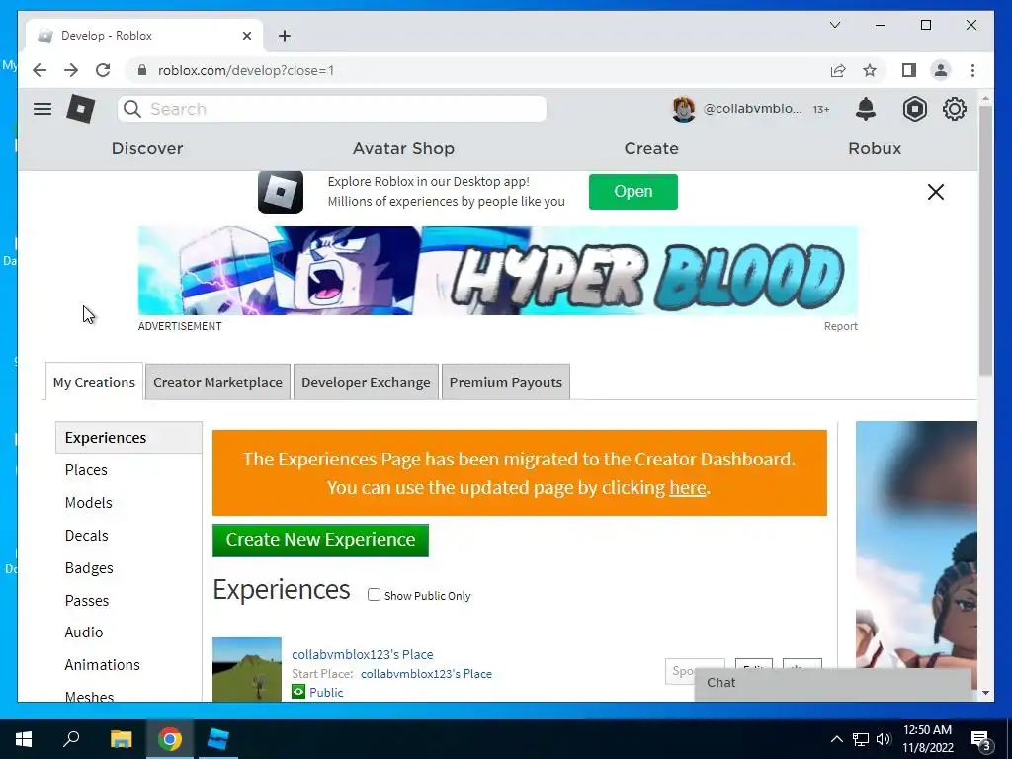Open the Roblox Studio taskbar icon

(x=218, y=739)
